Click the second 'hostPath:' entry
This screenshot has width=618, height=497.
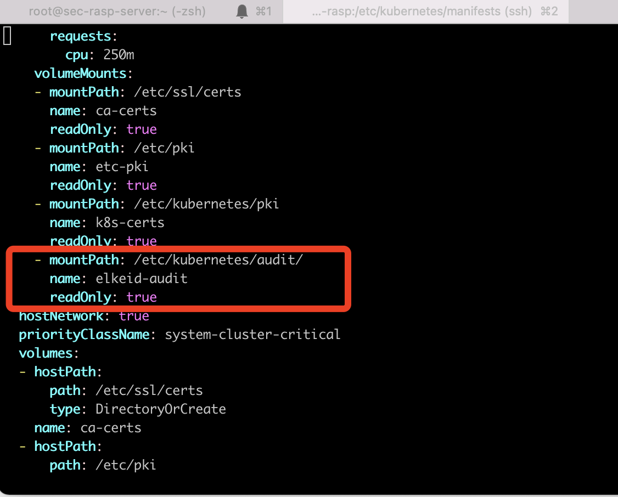point(60,447)
